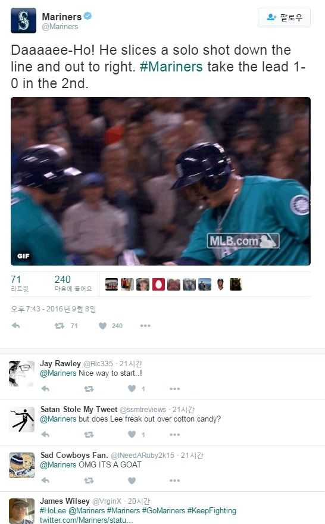
Task: Click the reply arrow under the main Mariners tweet
Action: coord(15,326)
